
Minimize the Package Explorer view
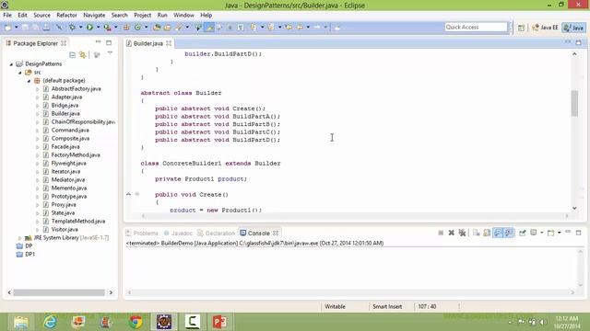click(x=99, y=42)
